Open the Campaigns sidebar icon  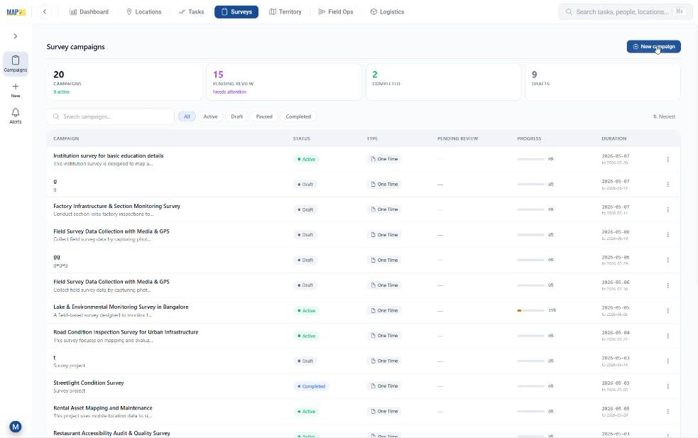point(16,64)
